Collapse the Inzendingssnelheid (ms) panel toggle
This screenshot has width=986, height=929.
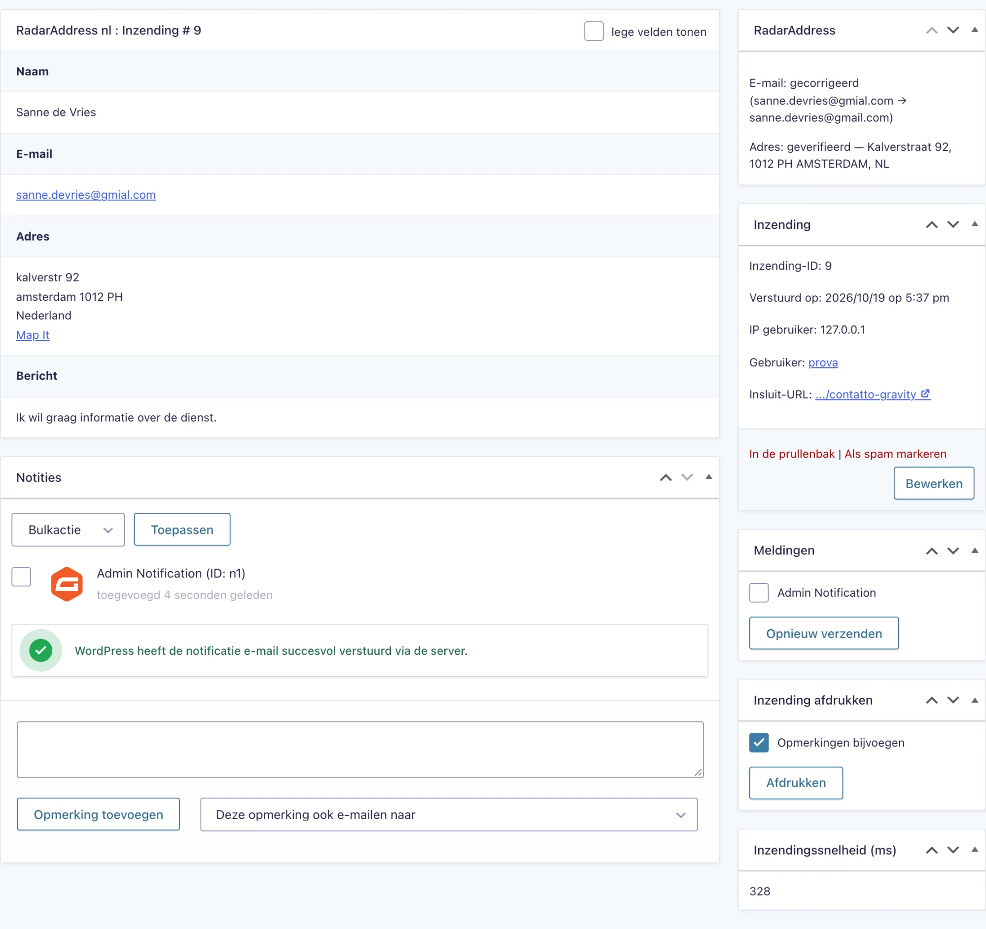pos(974,850)
